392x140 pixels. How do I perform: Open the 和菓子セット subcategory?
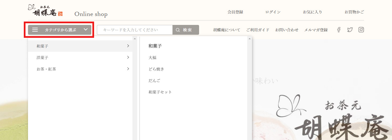[x=160, y=92]
